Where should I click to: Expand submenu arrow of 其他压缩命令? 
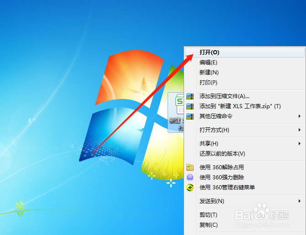point(300,116)
